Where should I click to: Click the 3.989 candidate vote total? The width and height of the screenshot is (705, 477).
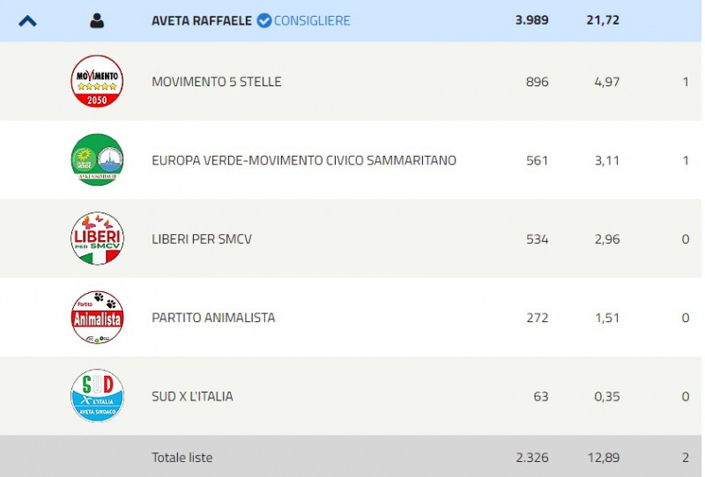pos(531,19)
